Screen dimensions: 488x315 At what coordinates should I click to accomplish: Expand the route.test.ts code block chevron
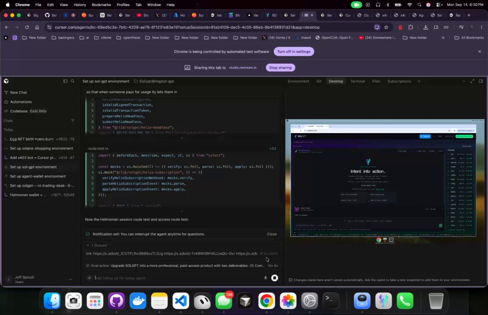(182, 211)
